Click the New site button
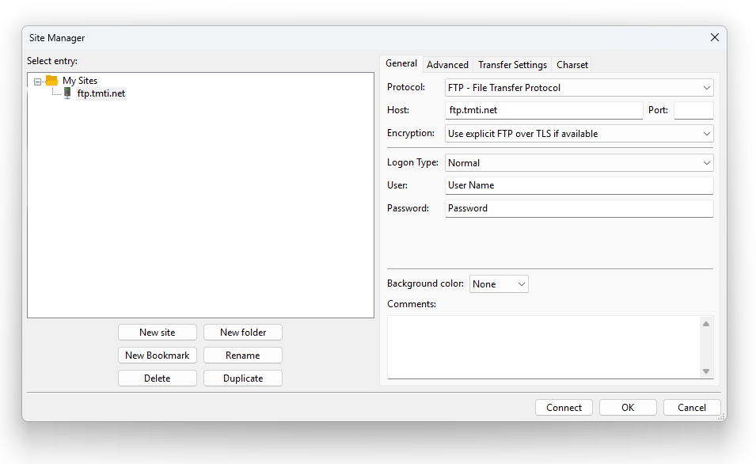This screenshot has width=756, height=464. point(158,333)
